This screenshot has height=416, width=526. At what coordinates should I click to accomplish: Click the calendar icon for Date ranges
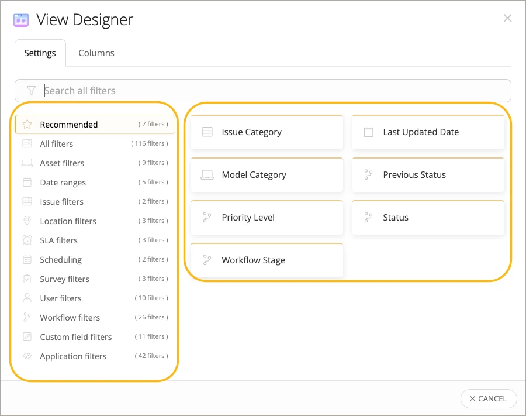pyautogui.click(x=27, y=183)
